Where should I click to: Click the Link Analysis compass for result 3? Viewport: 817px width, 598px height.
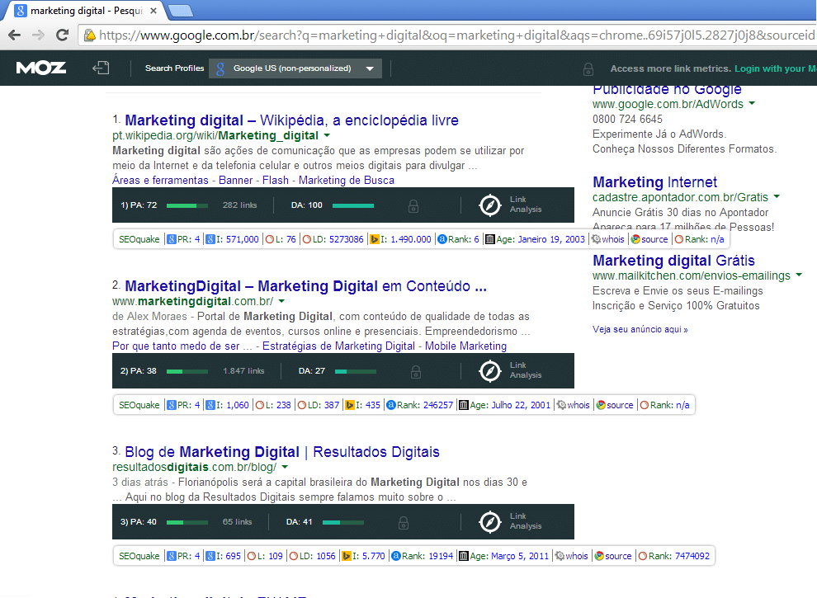point(489,522)
